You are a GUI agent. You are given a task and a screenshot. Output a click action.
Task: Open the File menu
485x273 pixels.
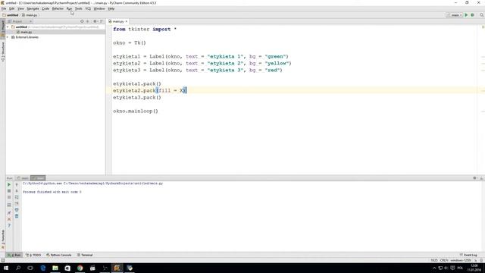pos(4,8)
